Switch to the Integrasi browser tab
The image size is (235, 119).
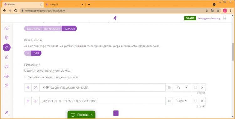tap(65, 4)
